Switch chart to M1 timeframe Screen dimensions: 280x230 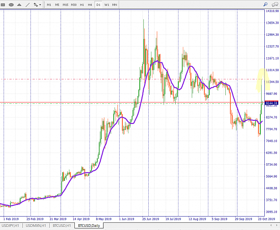coord(49,5)
